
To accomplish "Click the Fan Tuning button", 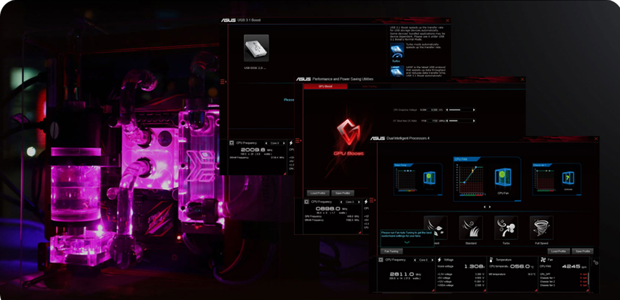I will pyautogui.click(x=391, y=251).
